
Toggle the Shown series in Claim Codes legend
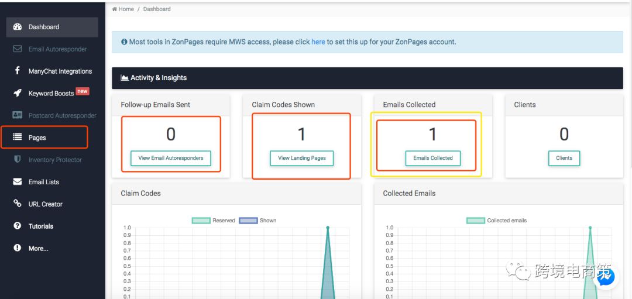tap(257, 221)
